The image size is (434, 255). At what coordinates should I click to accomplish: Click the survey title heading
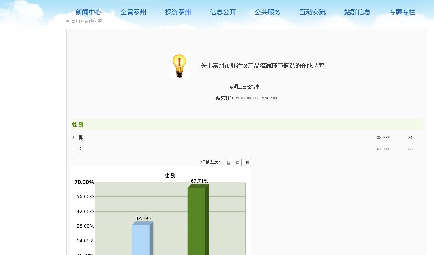coord(263,65)
